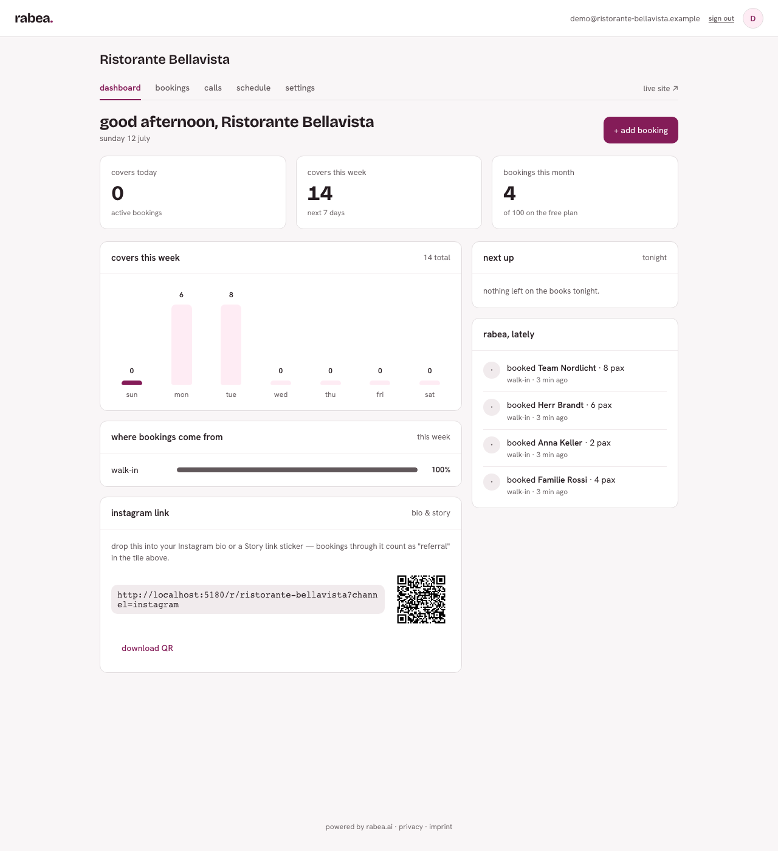Click the covers this week stat card
778x851 pixels.
click(x=389, y=192)
